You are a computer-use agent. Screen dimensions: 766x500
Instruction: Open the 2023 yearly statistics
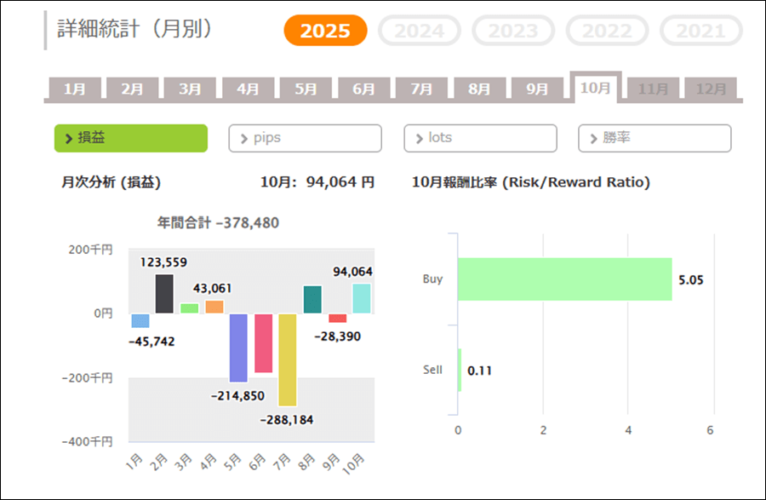tap(512, 31)
